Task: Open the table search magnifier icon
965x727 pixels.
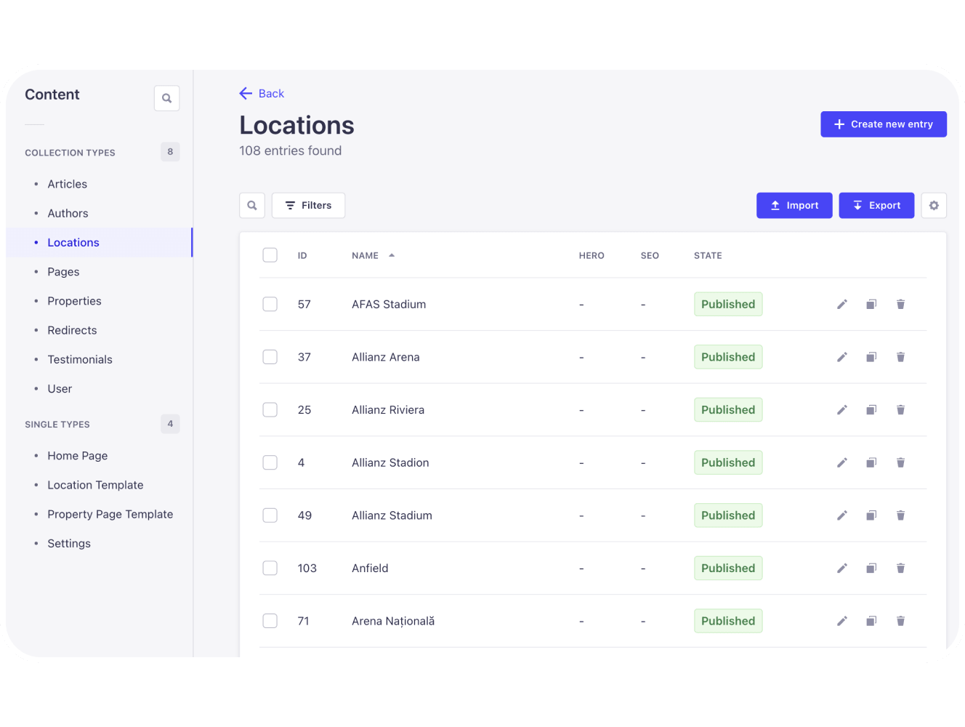Action: [251, 206]
